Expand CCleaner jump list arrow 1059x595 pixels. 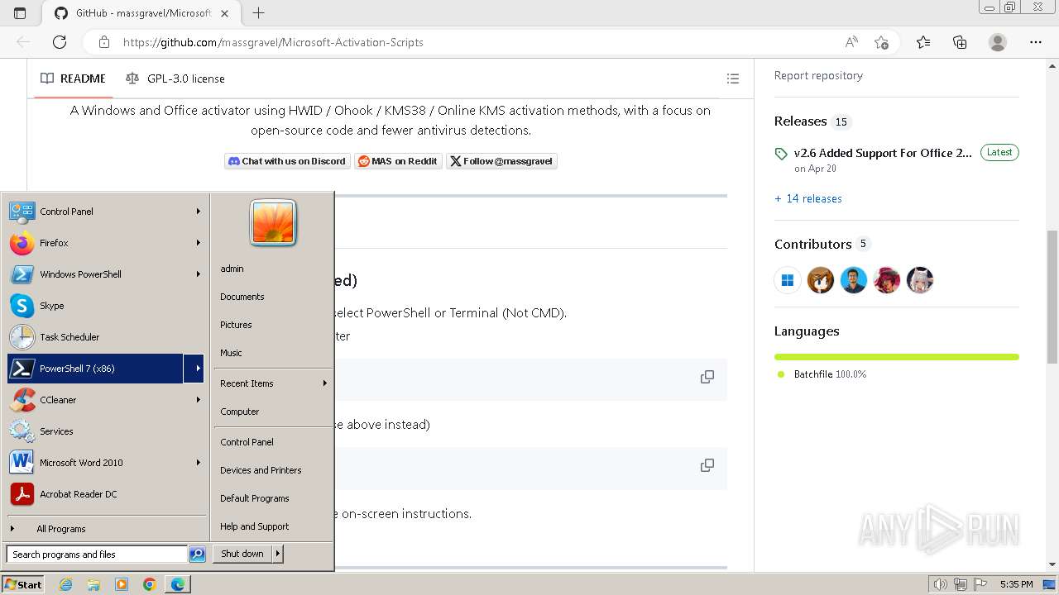[199, 400]
